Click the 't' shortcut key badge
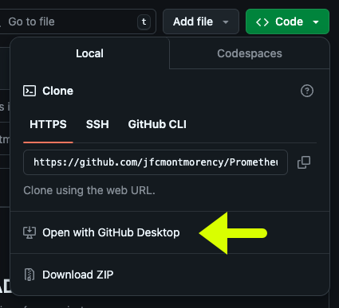339x308 pixels. 144,21
